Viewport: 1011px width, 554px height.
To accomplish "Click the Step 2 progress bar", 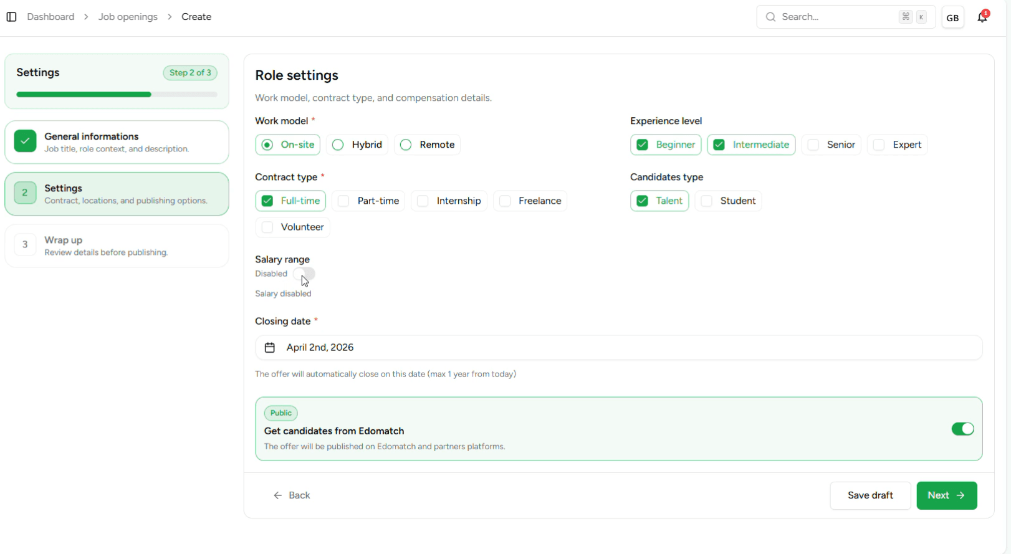I will pyautogui.click(x=117, y=95).
